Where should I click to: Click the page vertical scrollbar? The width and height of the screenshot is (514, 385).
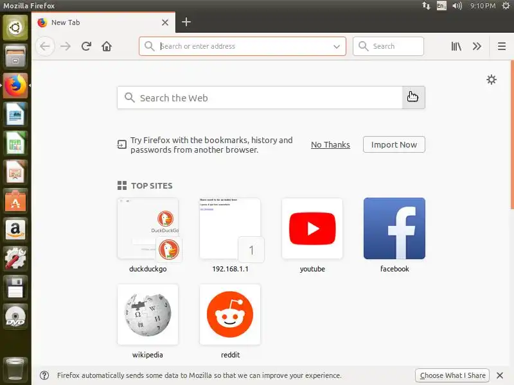(511, 134)
